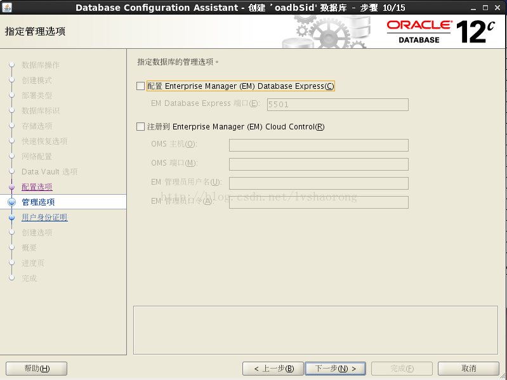Tick the register to EM Cloud Control checkbox

[x=140, y=126]
